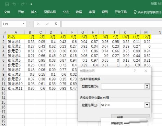Click the help question mark in 创建迷你图 dialog
This screenshot has height=126, width=162.
135,71
